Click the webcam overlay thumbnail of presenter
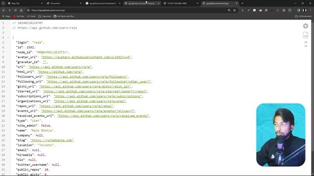Screen dimensions: 314x176 (281, 135)
